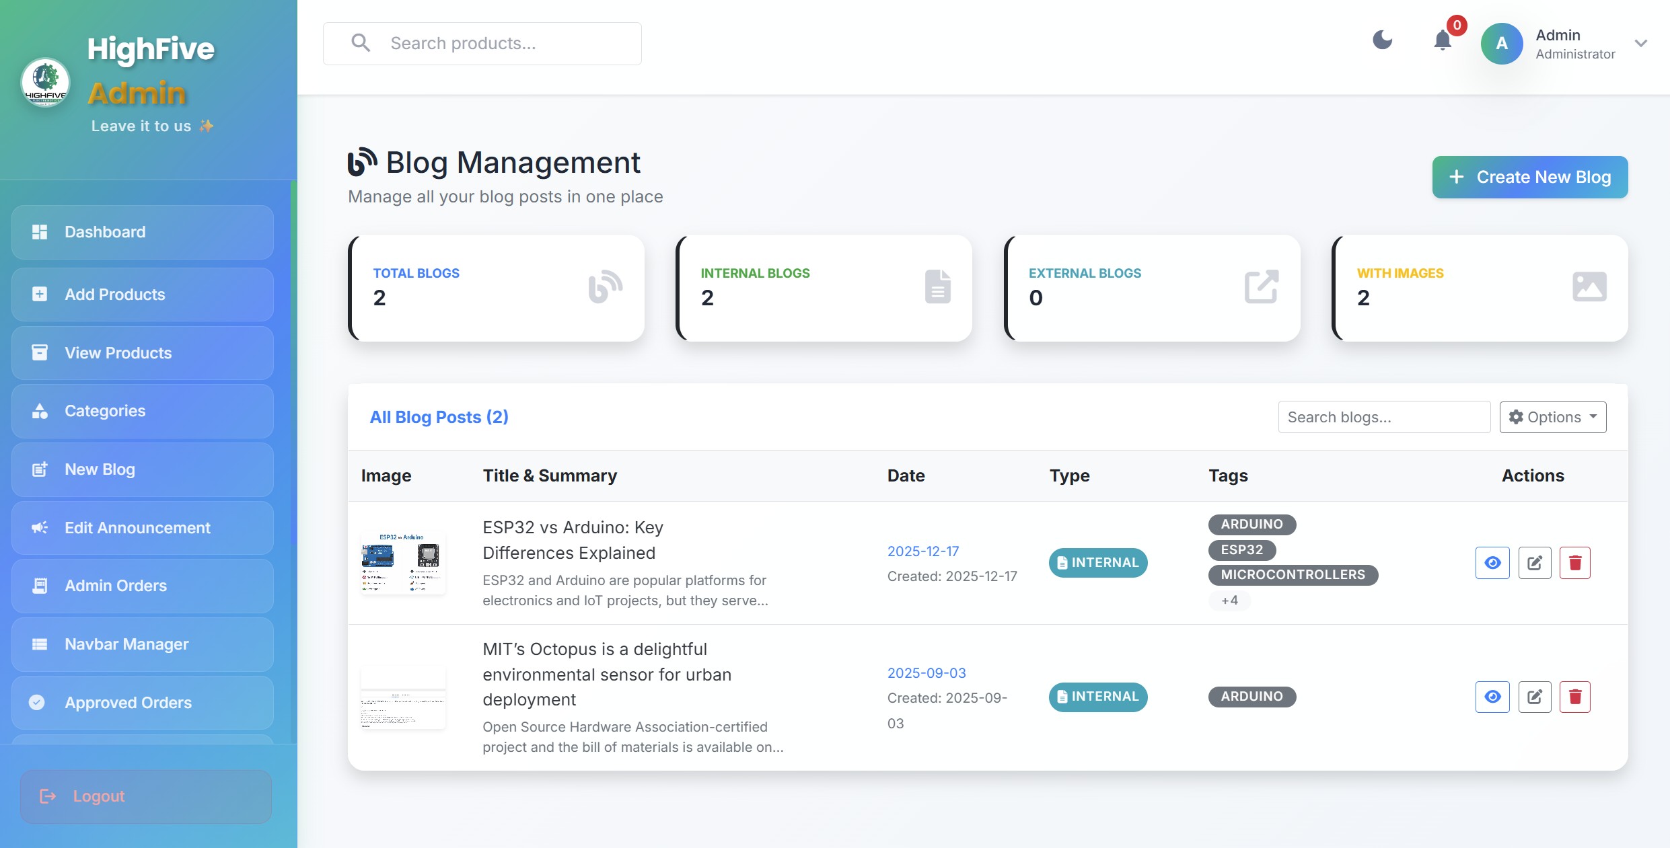Viewport: 1670px width, 848px height.
Task: Click the 2025-12-17 date link
Action: point(922,551)
